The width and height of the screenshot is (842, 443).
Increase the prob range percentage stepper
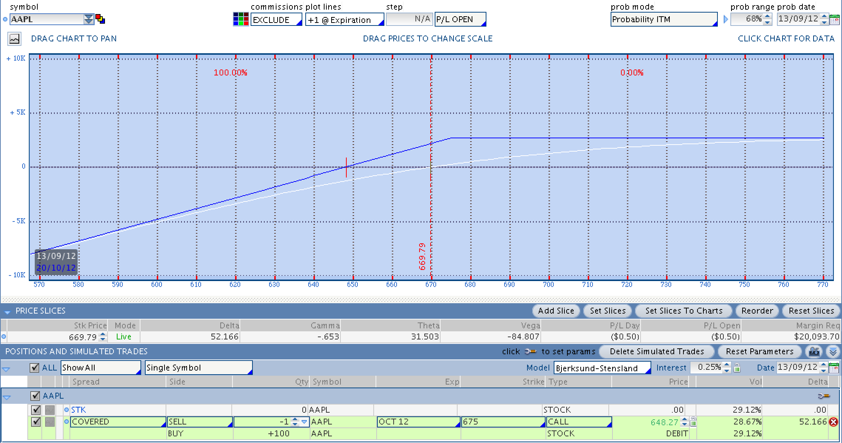[x=767, y=16]
